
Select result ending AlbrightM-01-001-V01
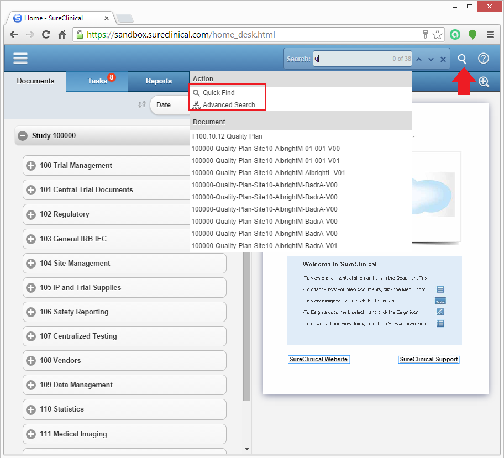pos(301,161)
